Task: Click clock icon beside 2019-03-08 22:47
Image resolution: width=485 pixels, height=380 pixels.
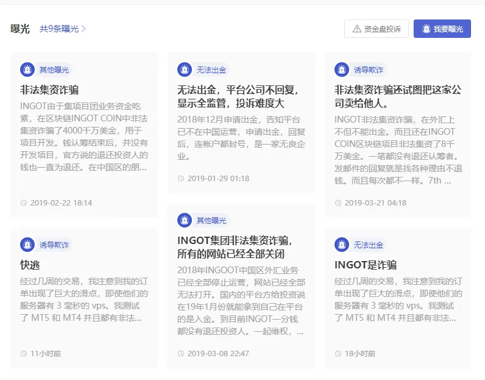Action: click(x=181, y=353)
